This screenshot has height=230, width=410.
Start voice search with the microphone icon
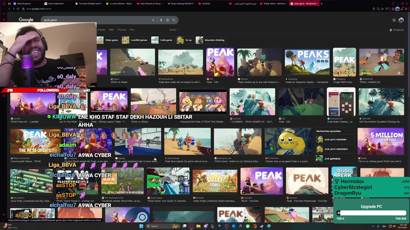coord(161,20)
